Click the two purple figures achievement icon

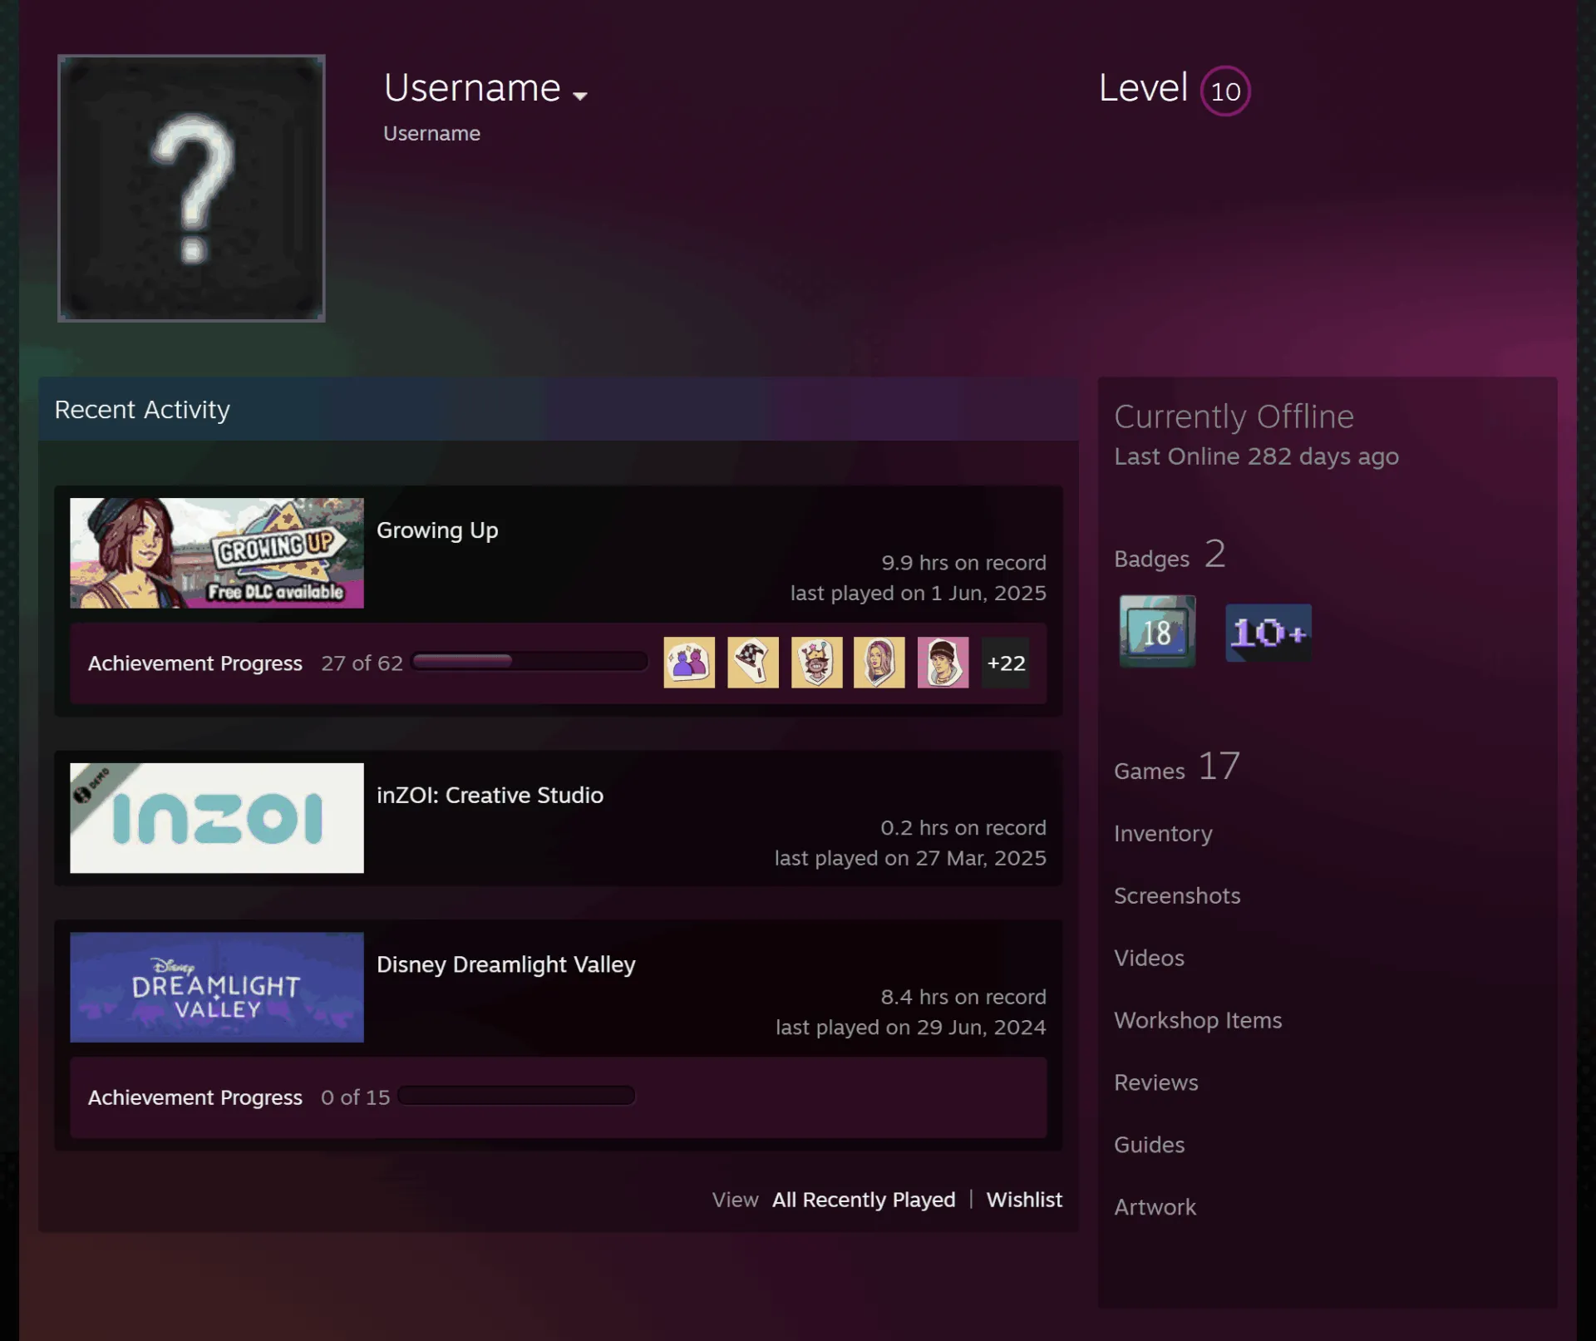pos(689,663)
